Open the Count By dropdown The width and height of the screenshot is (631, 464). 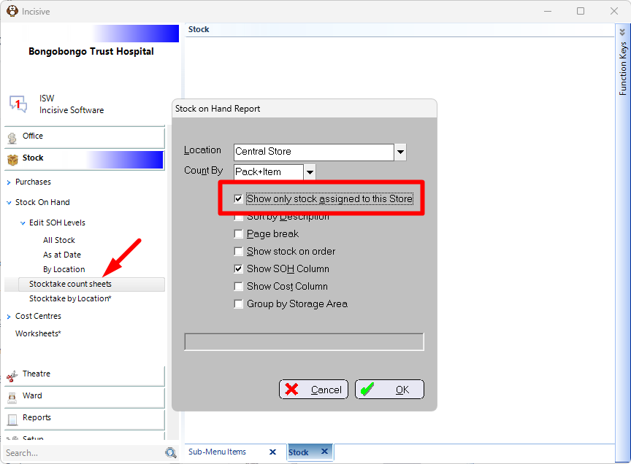click(x=310, y=172)
